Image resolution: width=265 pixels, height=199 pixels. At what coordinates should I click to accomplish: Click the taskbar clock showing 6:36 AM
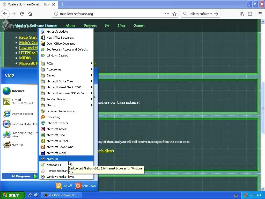[255, 195]
